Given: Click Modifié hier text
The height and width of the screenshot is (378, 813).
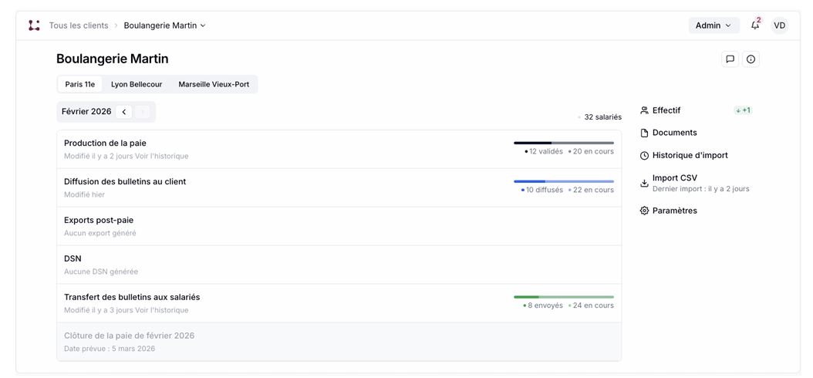Looking at the screenshot, I should pyautogui.click(x=85, y=195).
